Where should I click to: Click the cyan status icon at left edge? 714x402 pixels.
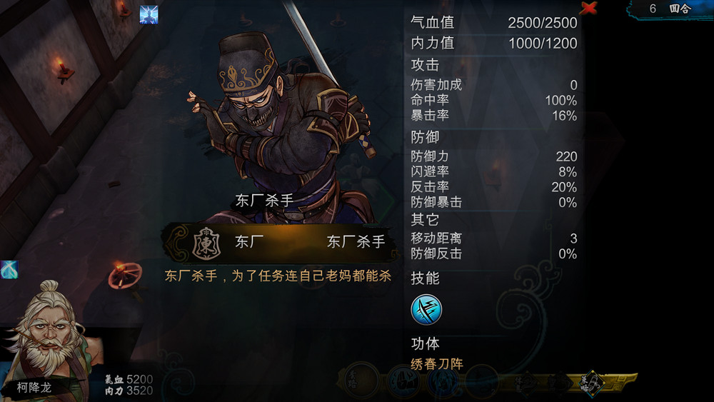click(x=9, y=269)
